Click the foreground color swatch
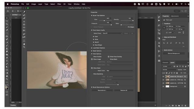194x109 pixels. tap(6, 88)
